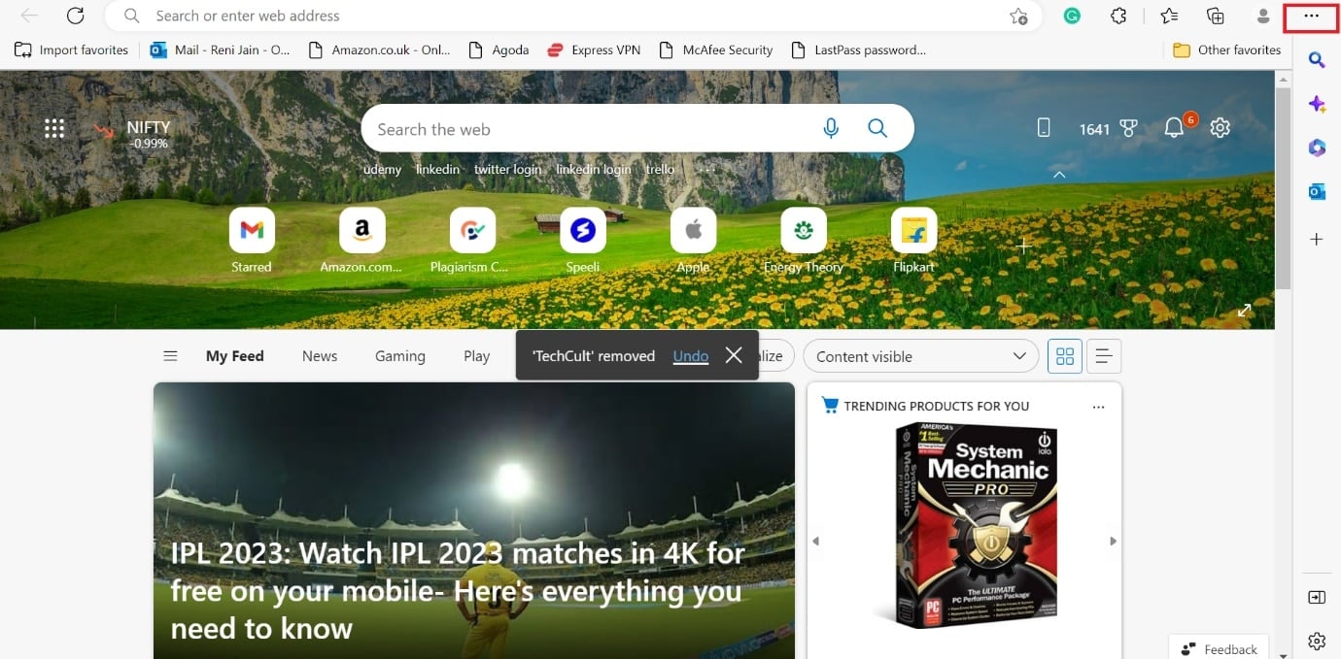
Task: Open Outlook from the sidebar
Action: coord(1317,191)
